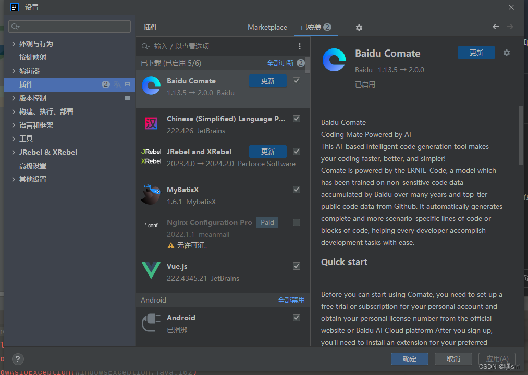528x375 pixels.
Task: Click the Paid tag on Nginx plugin
Action: (x=267, y=222)
